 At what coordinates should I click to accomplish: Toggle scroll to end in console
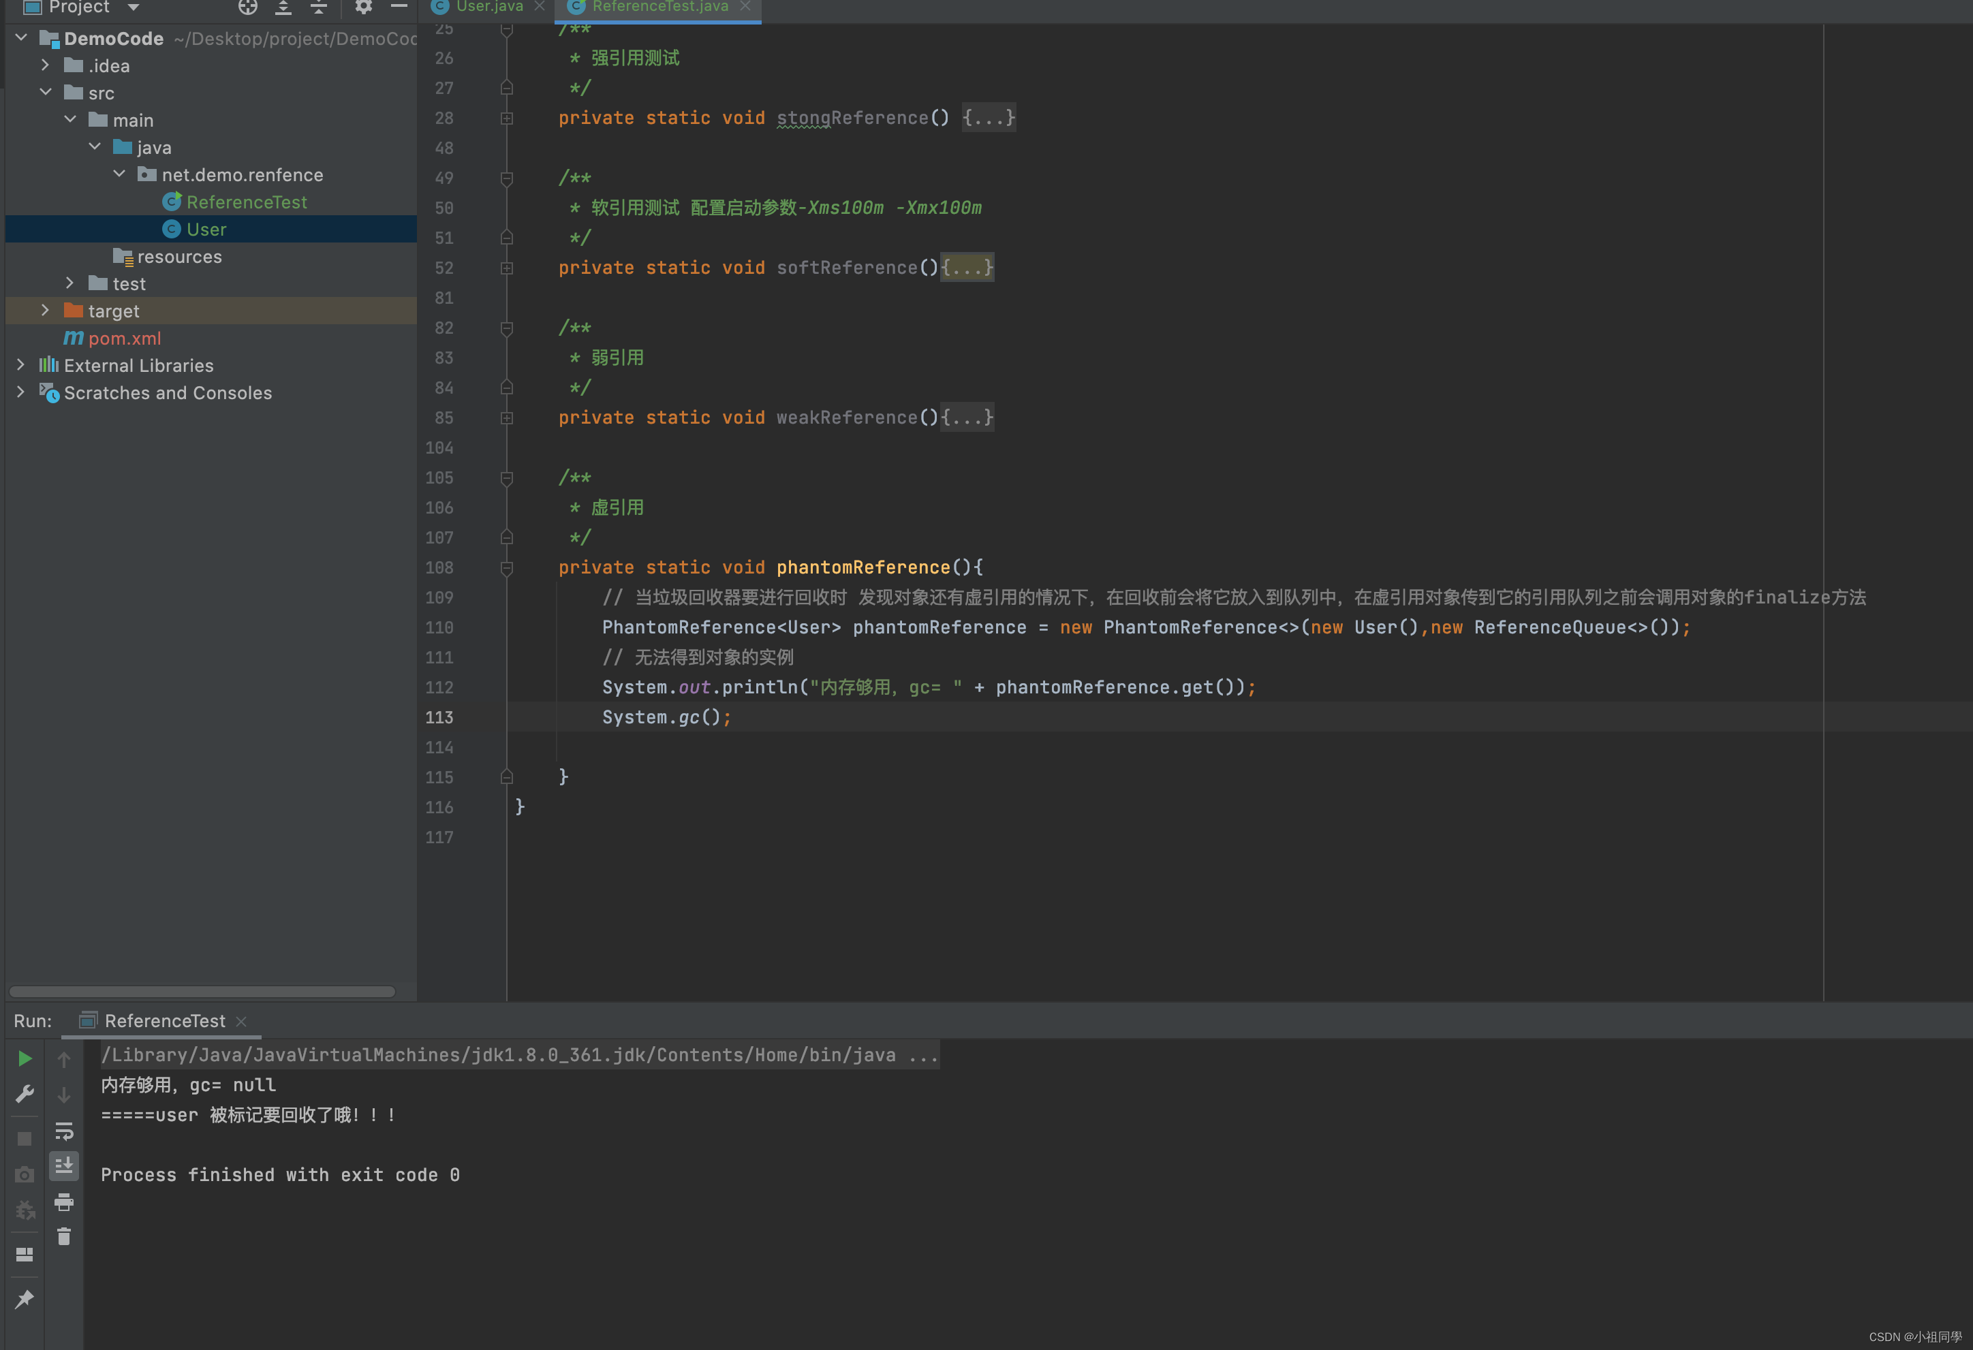pyautogui.click(x=63, y=1166)
